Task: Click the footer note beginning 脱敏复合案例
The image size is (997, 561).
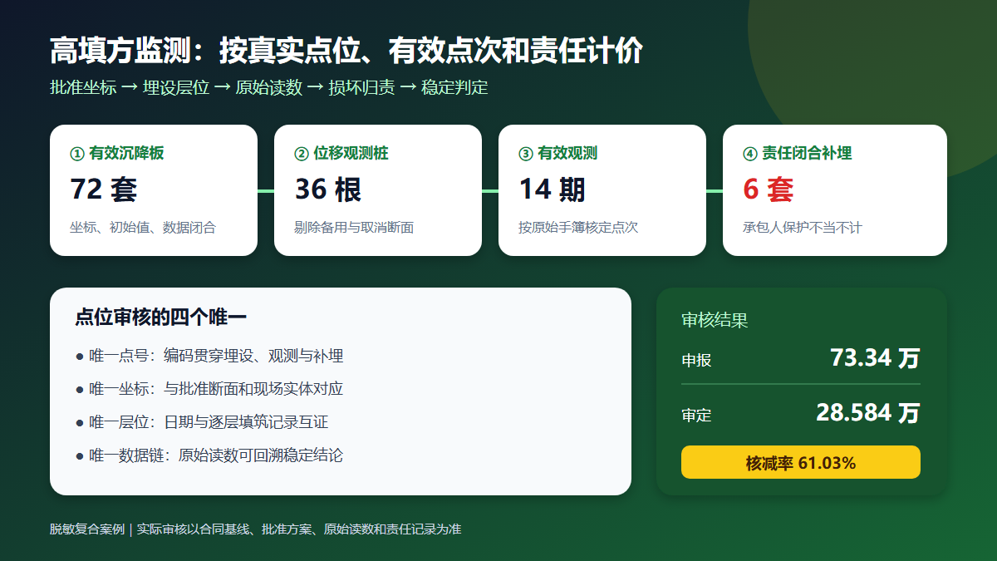Action: coord(255,529)
